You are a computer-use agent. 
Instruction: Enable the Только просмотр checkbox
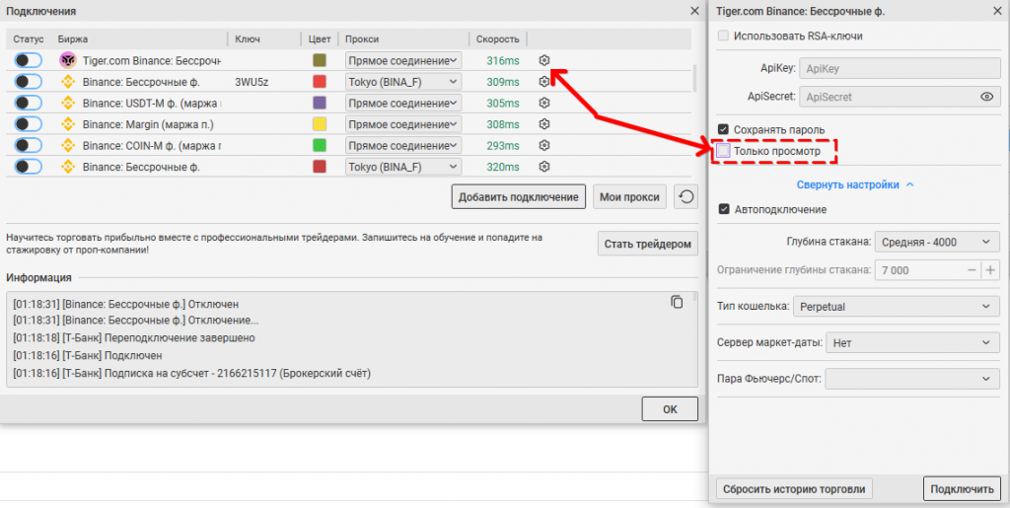[x=723, y=151]
